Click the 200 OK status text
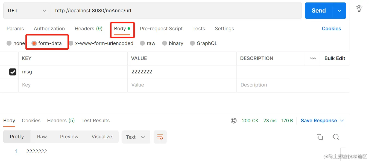 coord(250,121)
